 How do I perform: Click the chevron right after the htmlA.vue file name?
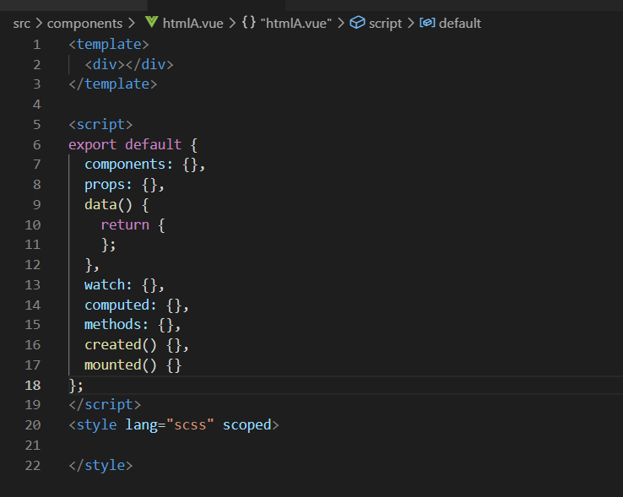(232, 23)
